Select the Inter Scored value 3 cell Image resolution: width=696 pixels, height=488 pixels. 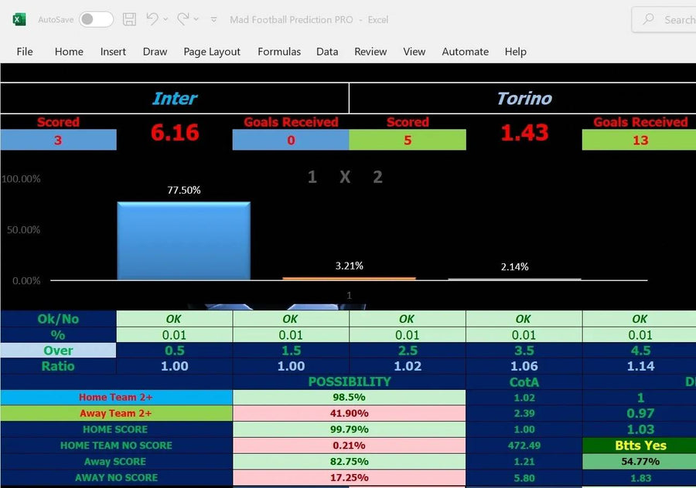click(58, 141)
